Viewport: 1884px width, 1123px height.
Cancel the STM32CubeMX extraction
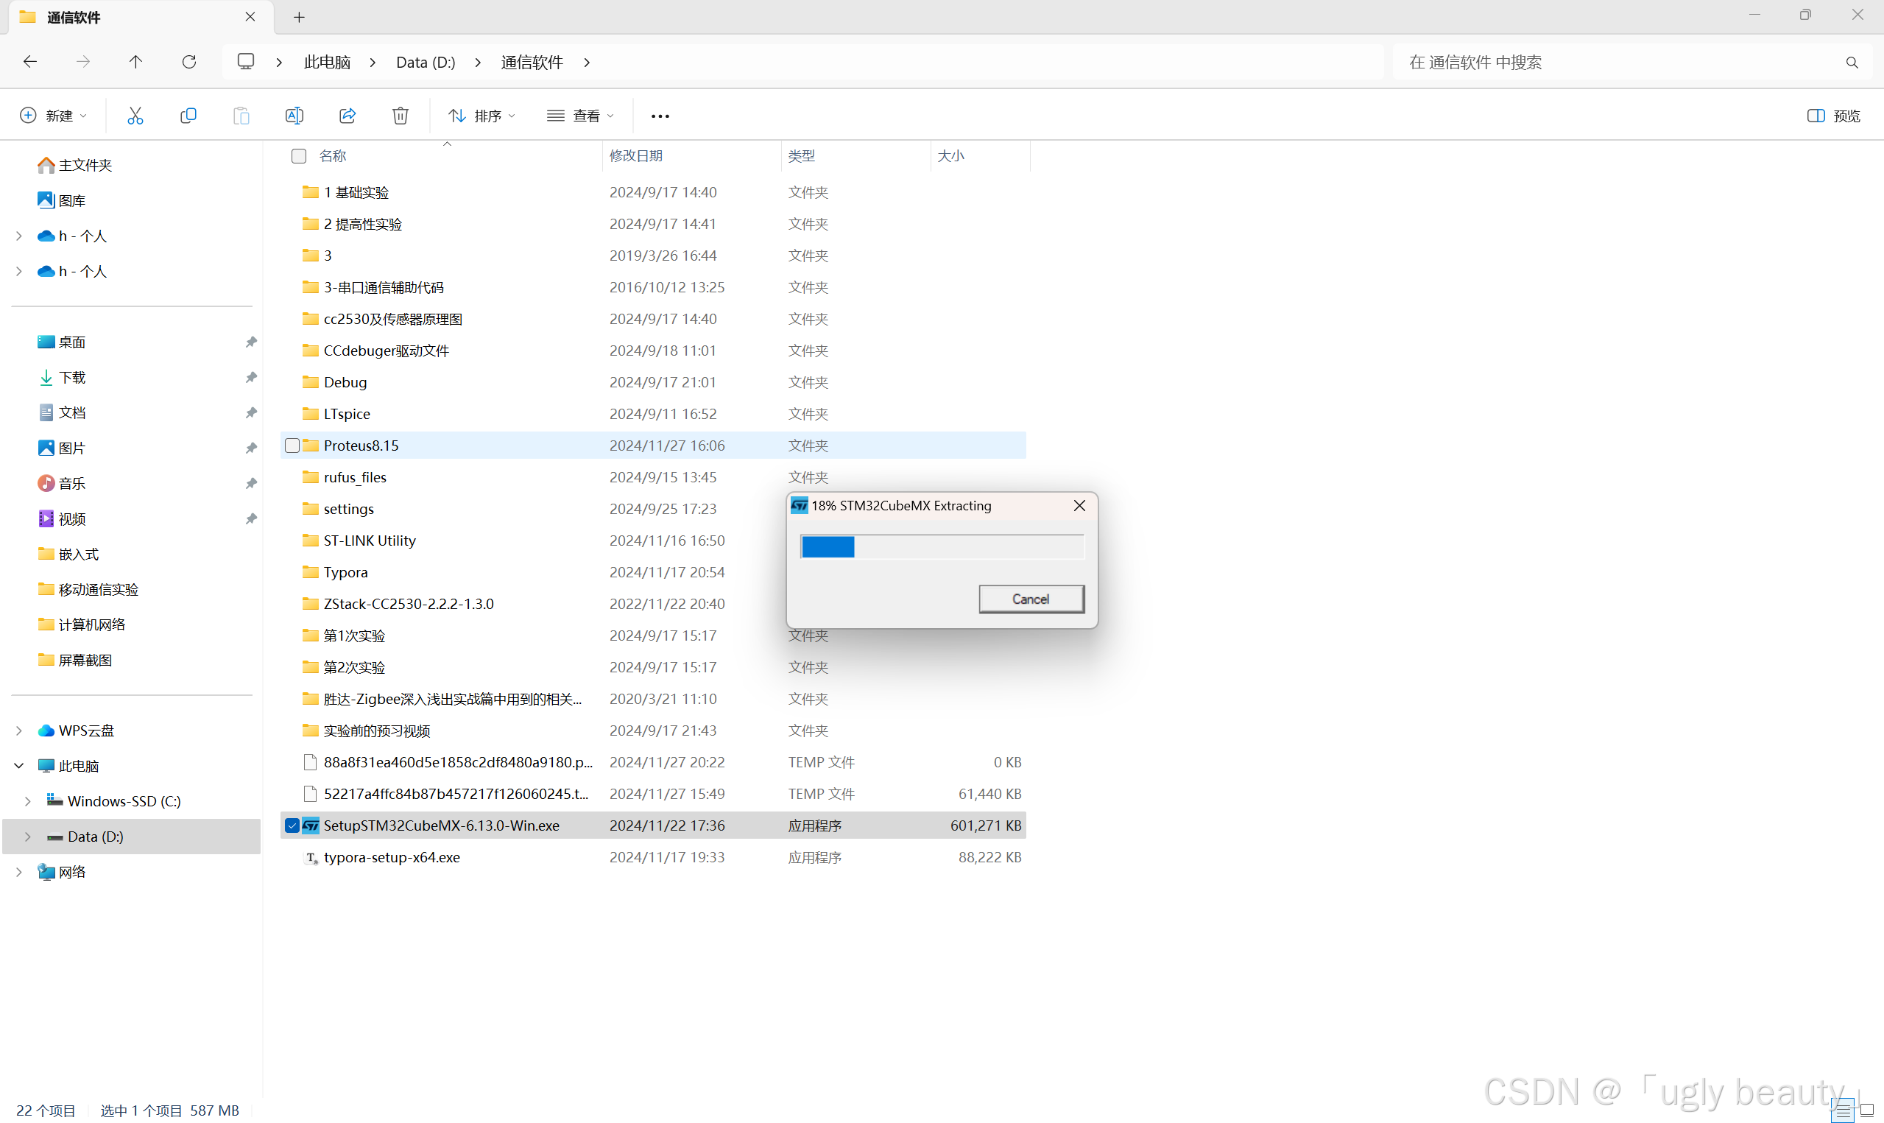pos(1030,599)
